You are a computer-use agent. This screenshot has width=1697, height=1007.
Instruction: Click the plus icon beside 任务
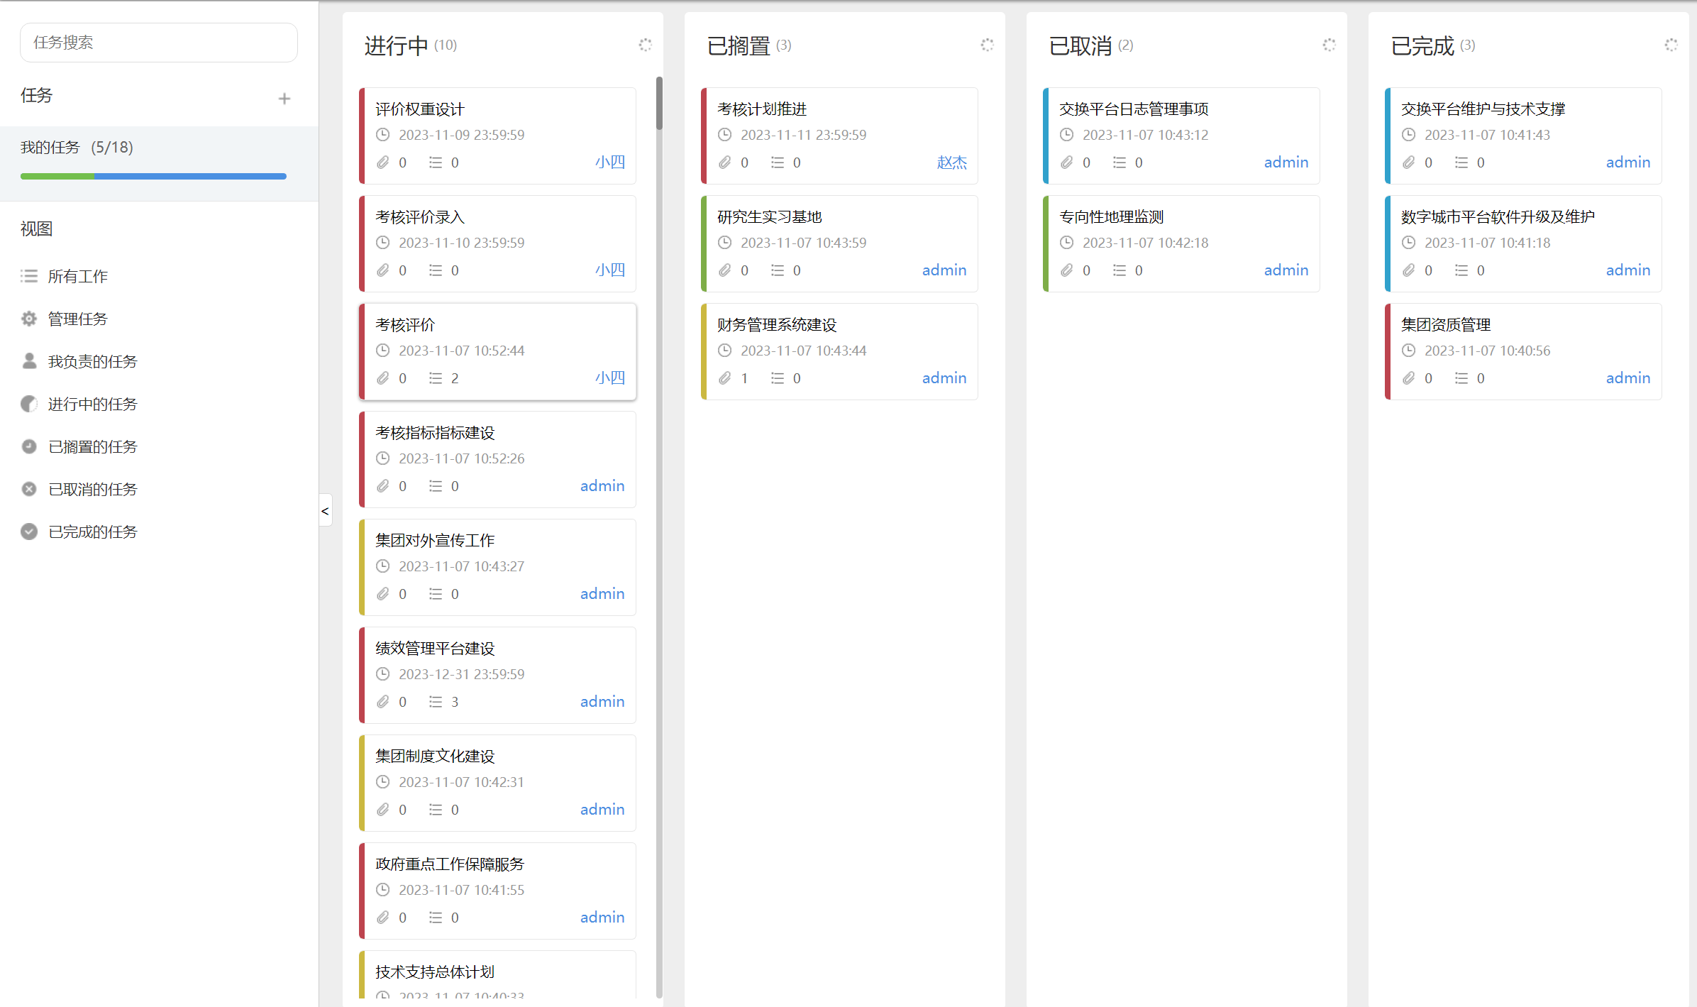(x=284, y=99)
